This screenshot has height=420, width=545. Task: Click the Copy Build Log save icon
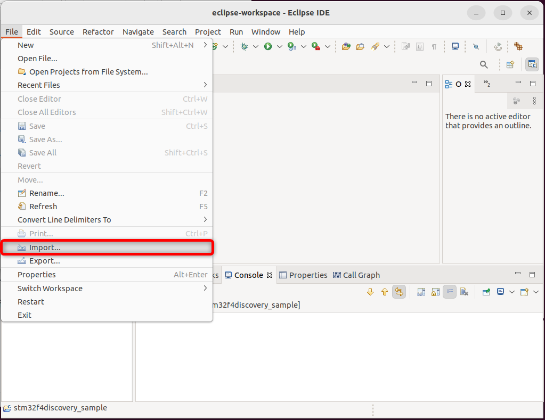(421, 292)
